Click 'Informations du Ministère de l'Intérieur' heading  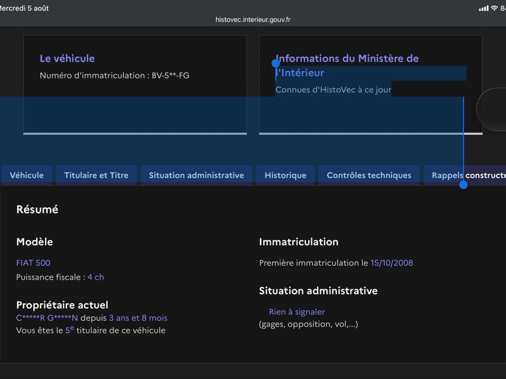(x=347, y=66)
